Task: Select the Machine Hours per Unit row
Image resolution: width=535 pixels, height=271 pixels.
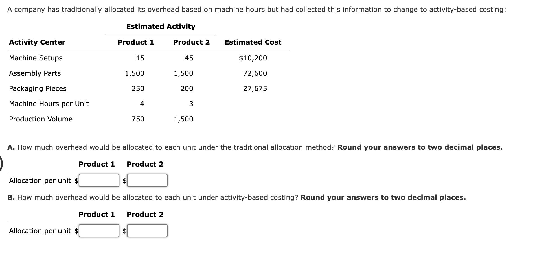Action: 49,104
